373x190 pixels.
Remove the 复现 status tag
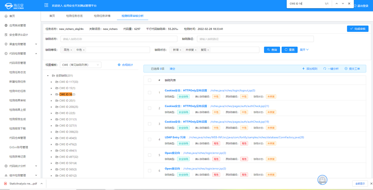pyautogui.click(x=208, y=50)
